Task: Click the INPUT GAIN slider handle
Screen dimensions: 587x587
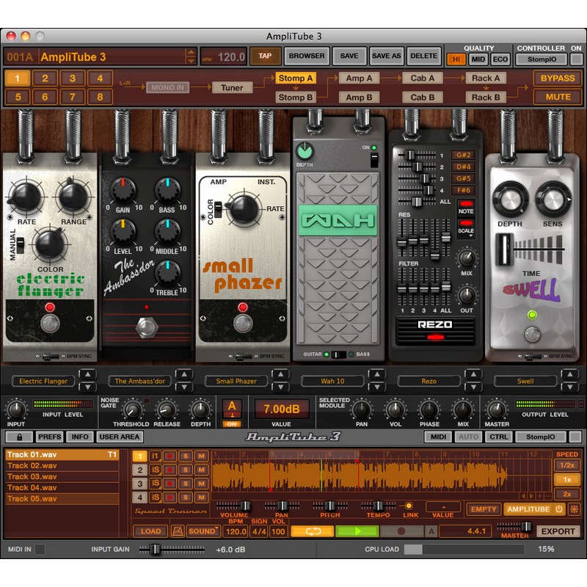Action: (x=155, y=550)
